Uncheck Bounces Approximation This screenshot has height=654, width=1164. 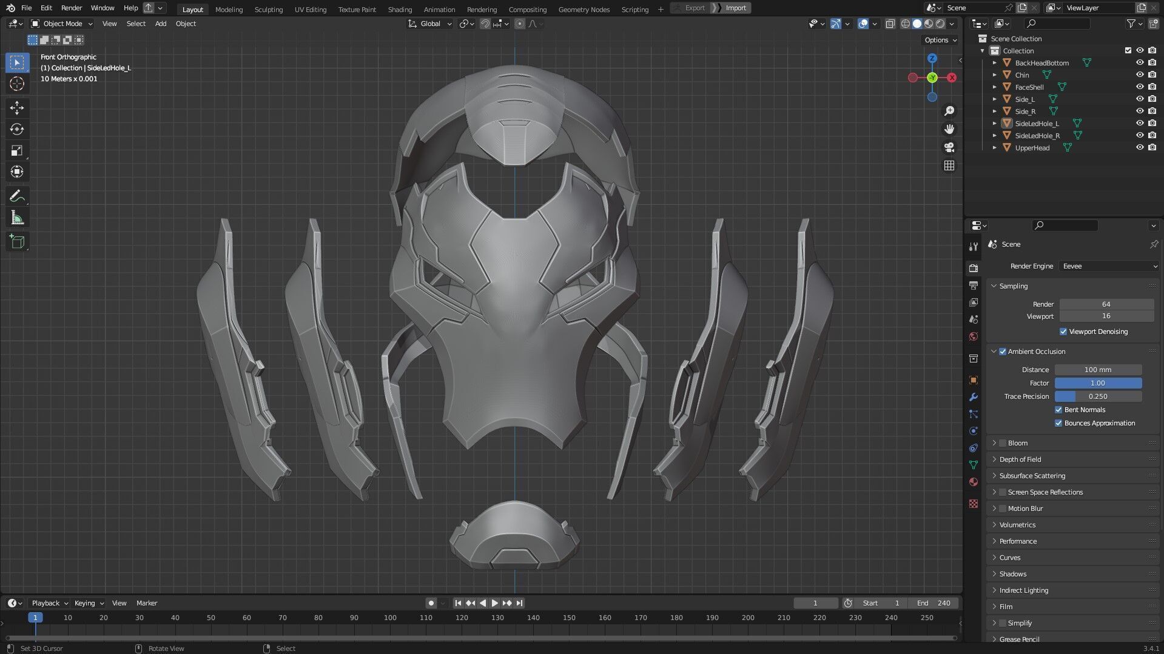click(1058, 423)
